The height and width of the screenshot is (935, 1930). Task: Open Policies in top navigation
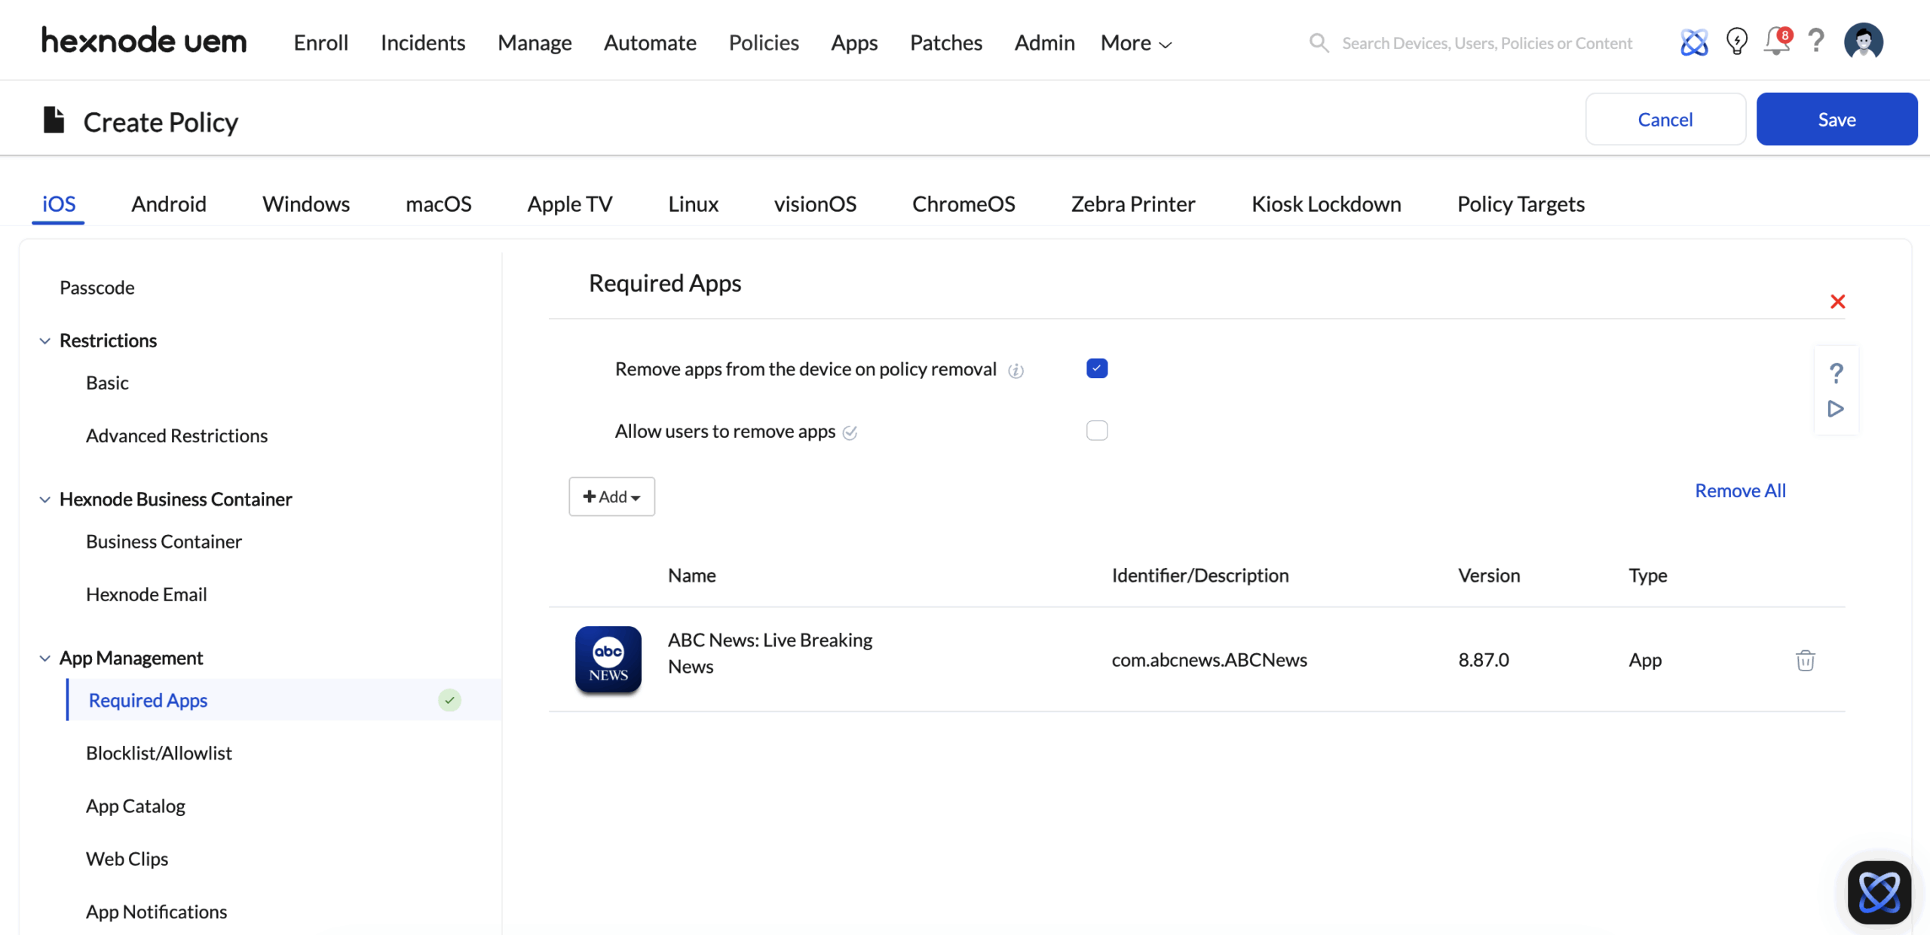tap(764, 43)
